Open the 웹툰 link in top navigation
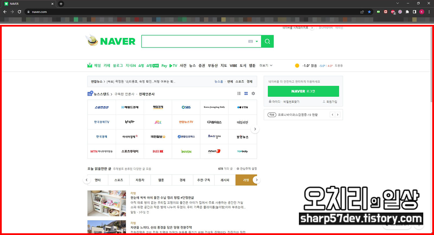 tap(252, 66)
